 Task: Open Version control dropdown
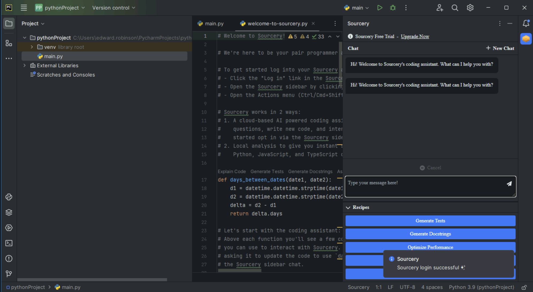(114, 8)
